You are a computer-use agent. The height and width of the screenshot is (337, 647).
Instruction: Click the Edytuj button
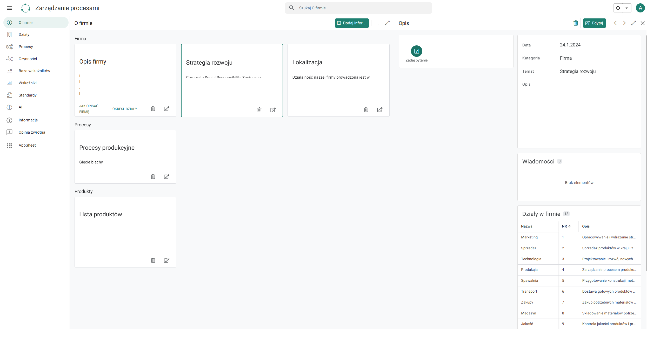pos(594,23)
